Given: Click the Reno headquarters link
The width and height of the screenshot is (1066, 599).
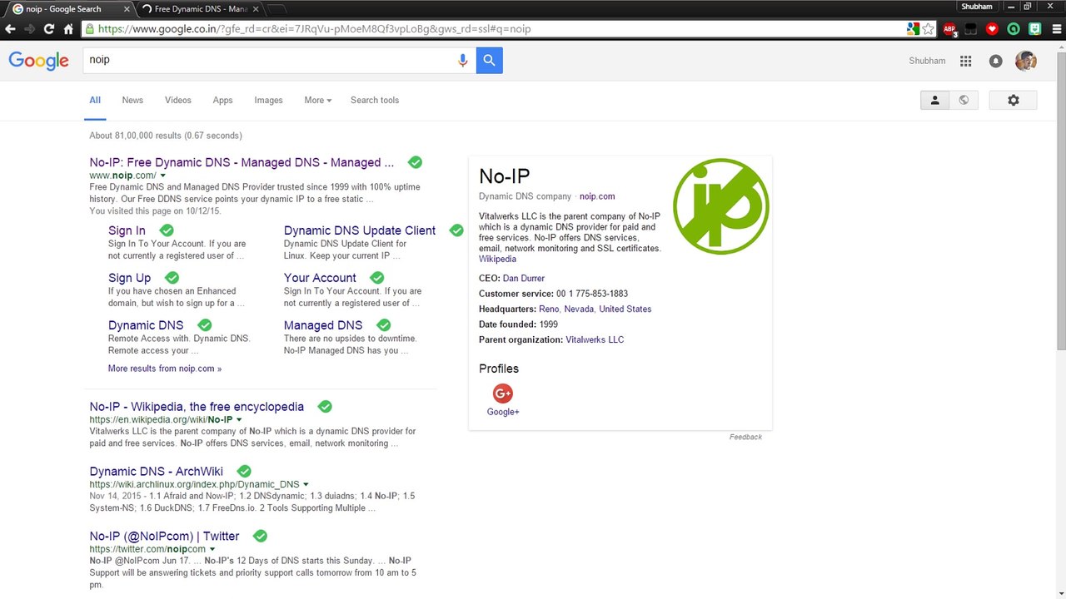Looking at the screenshot, I should [x=550, y=309].
